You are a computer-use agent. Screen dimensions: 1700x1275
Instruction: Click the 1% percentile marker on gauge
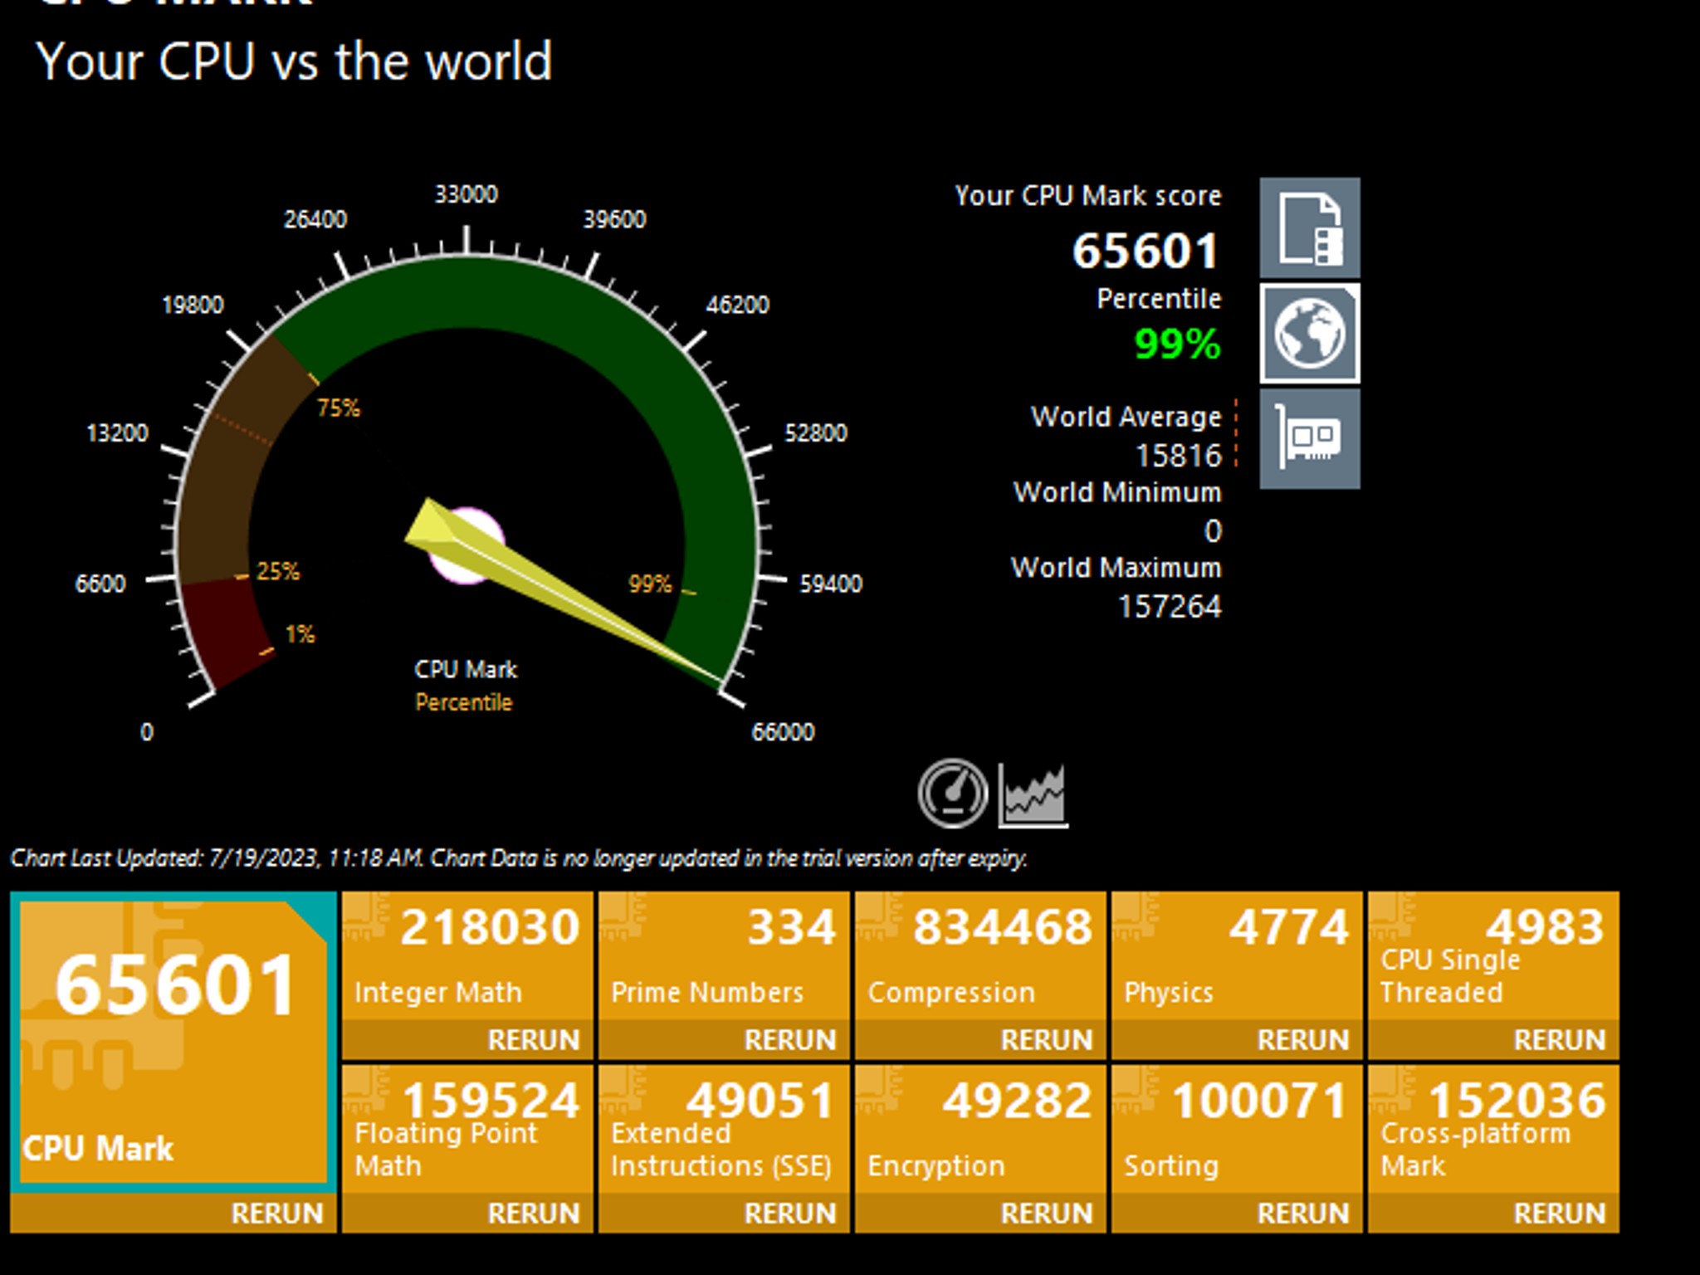[x=300, y=635]
